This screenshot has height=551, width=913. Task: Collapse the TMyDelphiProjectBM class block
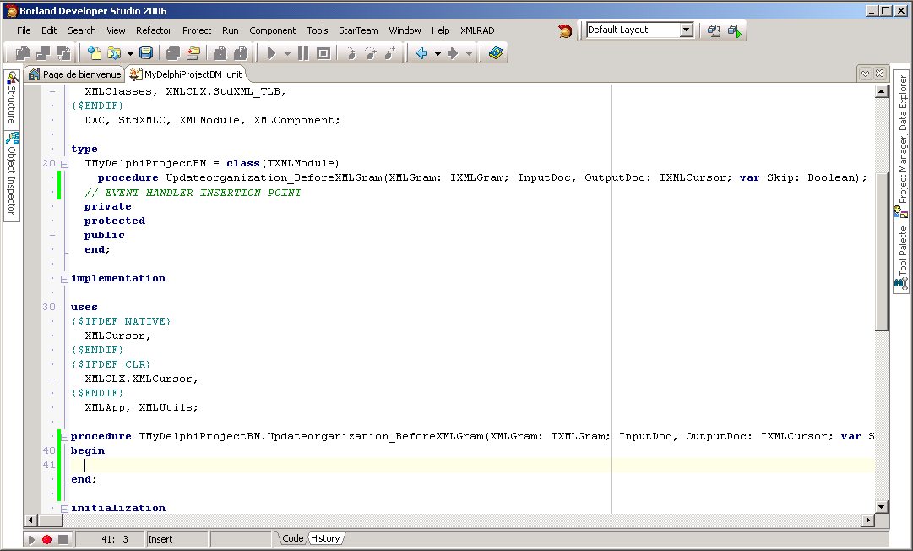tap(64, 164)
